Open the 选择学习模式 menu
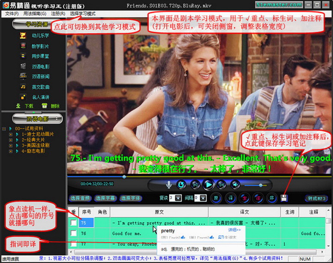 pyautogui.click(x=83, y=14)
